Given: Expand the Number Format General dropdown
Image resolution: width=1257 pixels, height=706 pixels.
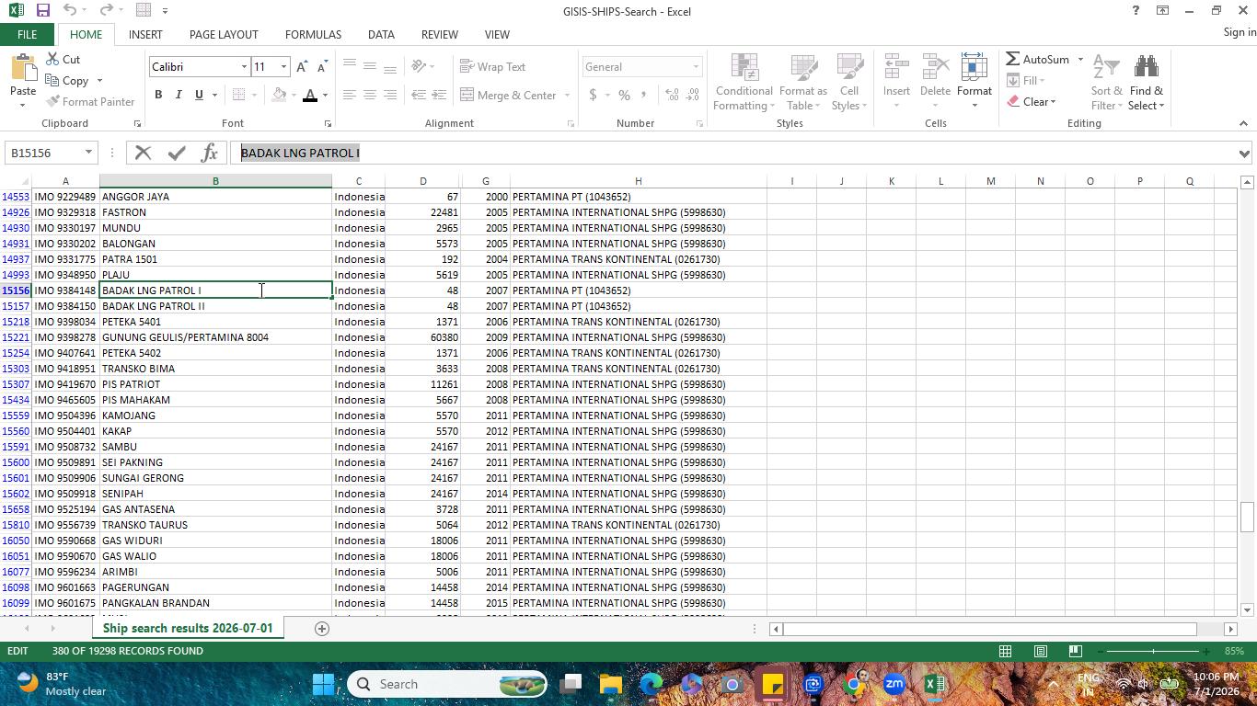Looking at the screenshot, I should click(x=696, y=67).
